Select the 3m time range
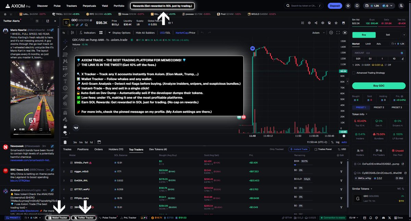 point(75,142)
